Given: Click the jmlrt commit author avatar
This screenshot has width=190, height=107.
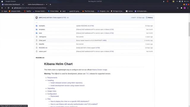Looking at the screenshot, I should coord(37,18).
